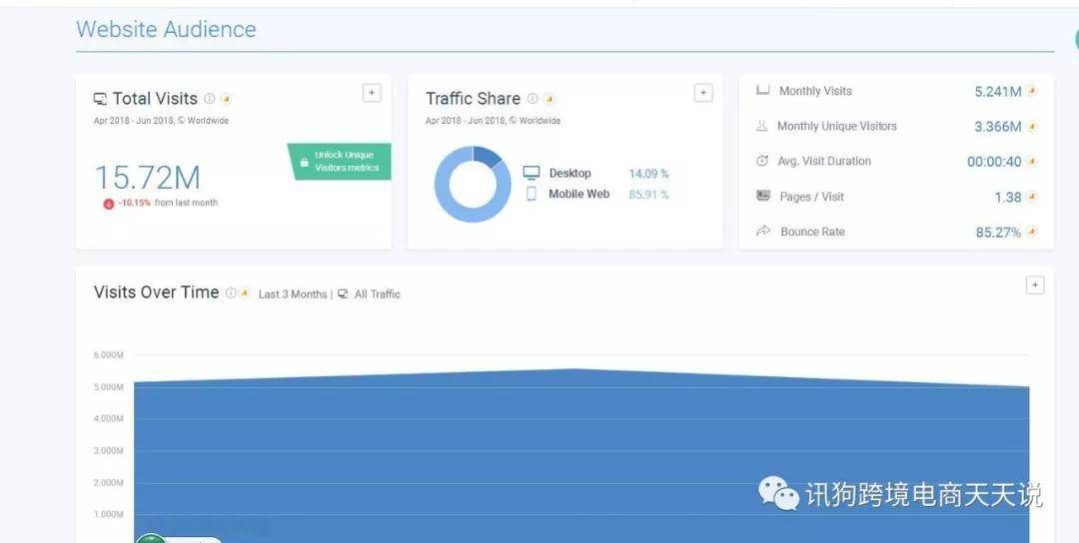Click the Monthly Unique Visitors label
The width and height of the screenshot is (1079, 543).
(837, 126)
